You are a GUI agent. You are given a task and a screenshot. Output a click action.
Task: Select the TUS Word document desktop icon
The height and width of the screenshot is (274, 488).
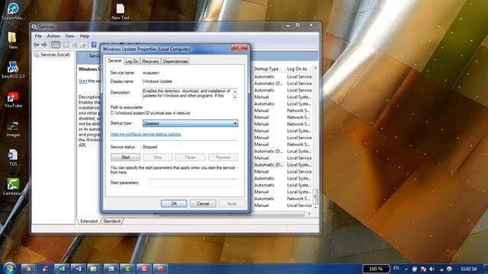pos(13,158)
